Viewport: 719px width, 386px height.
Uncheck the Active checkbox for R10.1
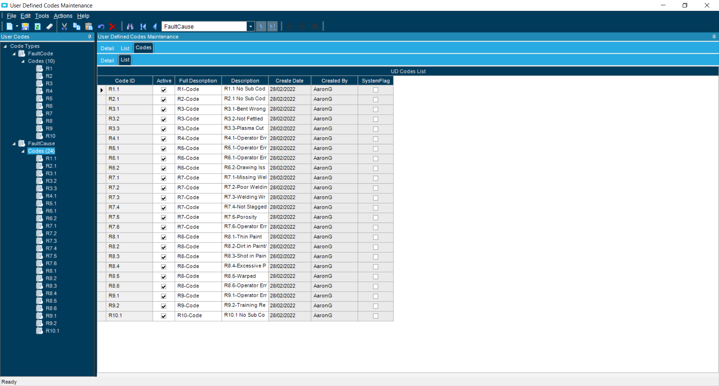[164, 316]
